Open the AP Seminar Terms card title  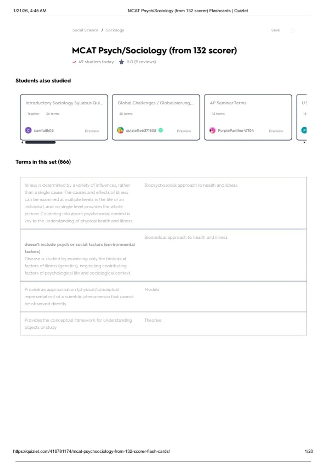click(228, 103)
